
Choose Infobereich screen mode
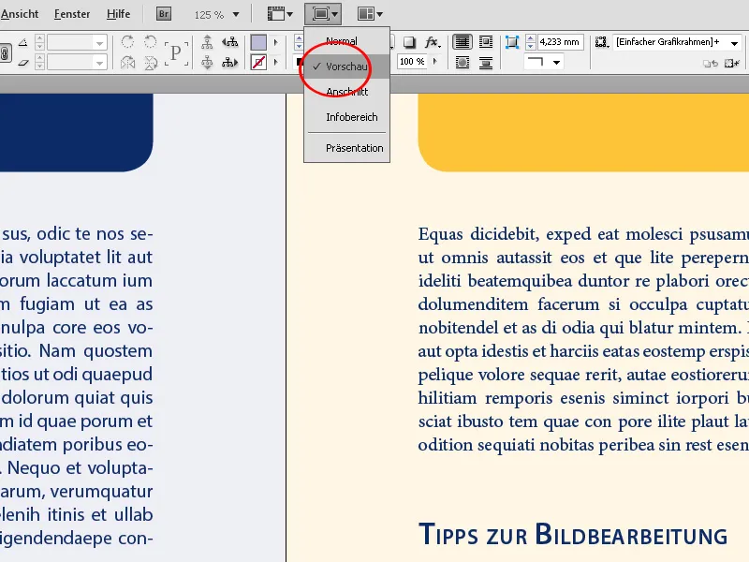click(x=346, y=117)
